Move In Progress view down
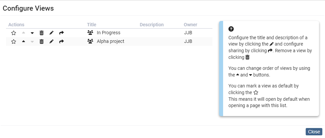The width and height of the screenshot is (325, 138). tap(32, 33)
